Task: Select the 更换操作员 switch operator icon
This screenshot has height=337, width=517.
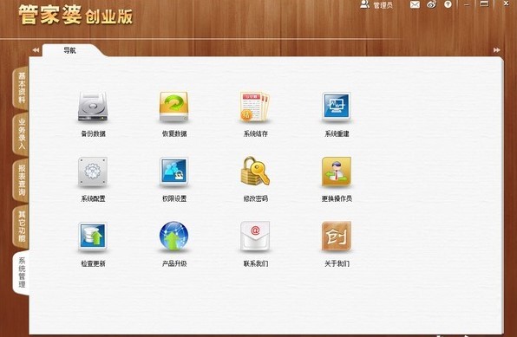Action: [337, 172]
